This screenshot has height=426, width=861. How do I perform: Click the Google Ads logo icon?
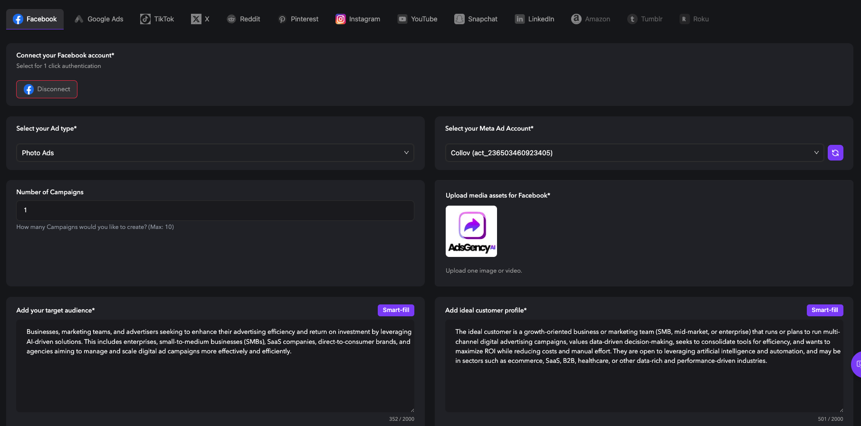pos(79,19)
